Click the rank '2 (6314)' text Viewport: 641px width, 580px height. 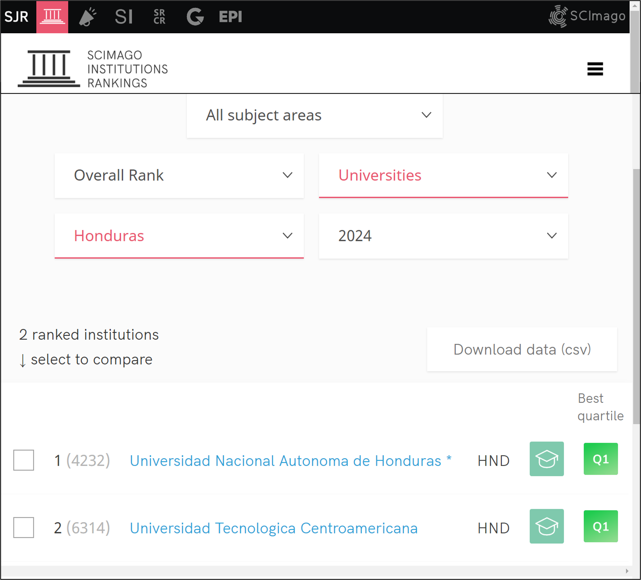(x=82, y=528)
